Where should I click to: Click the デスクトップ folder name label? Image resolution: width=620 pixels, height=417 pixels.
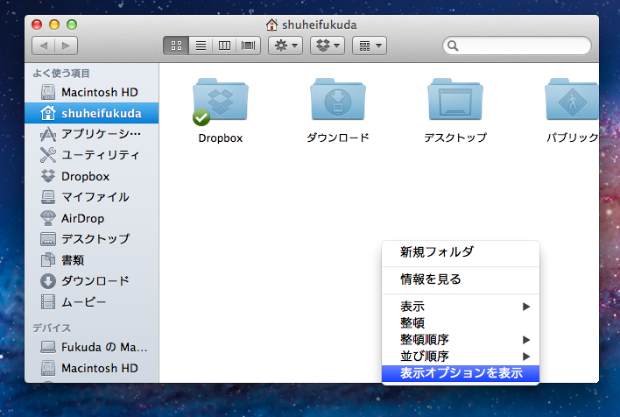pos(455,138)
